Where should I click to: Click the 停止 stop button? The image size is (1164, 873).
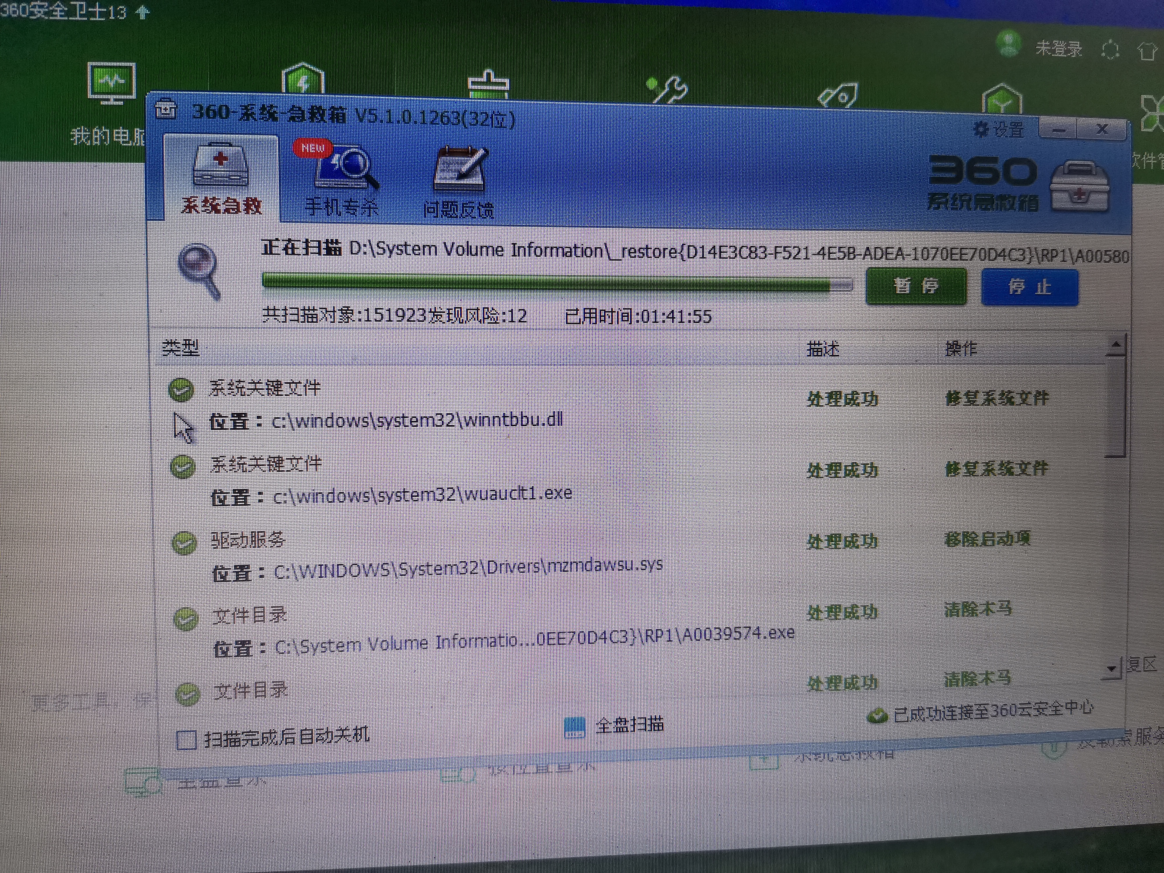[x=1029, y=287]
